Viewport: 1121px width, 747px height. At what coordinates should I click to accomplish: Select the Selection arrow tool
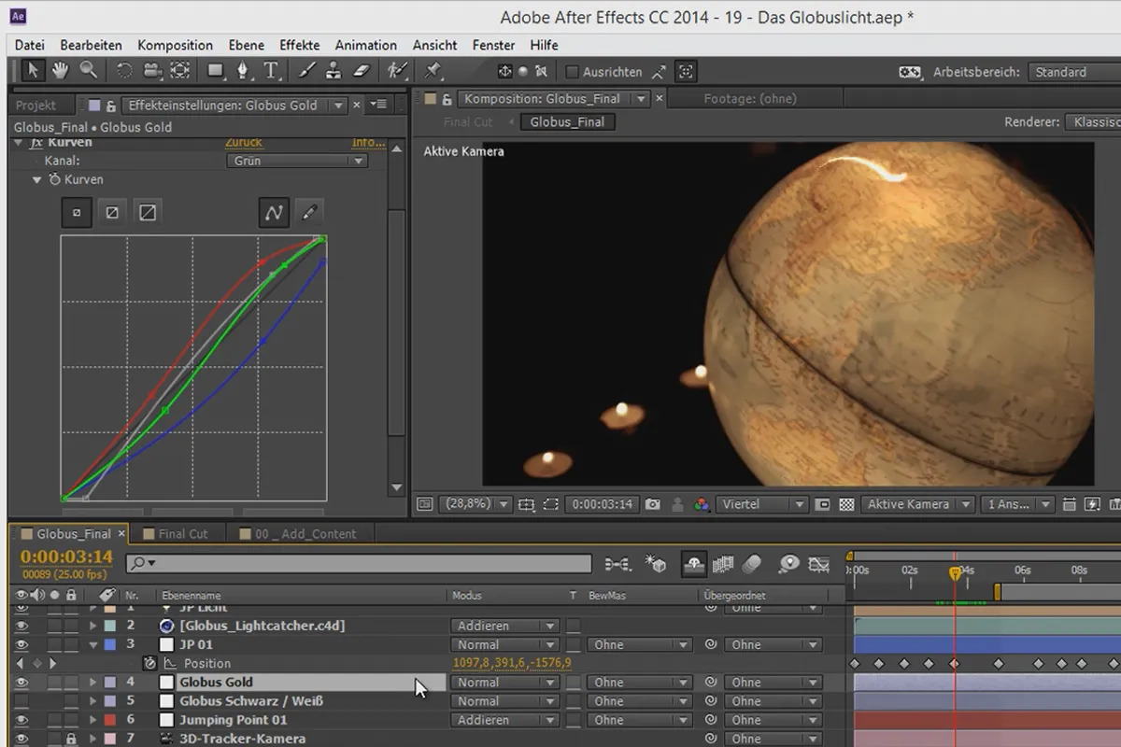coord(33,70)
